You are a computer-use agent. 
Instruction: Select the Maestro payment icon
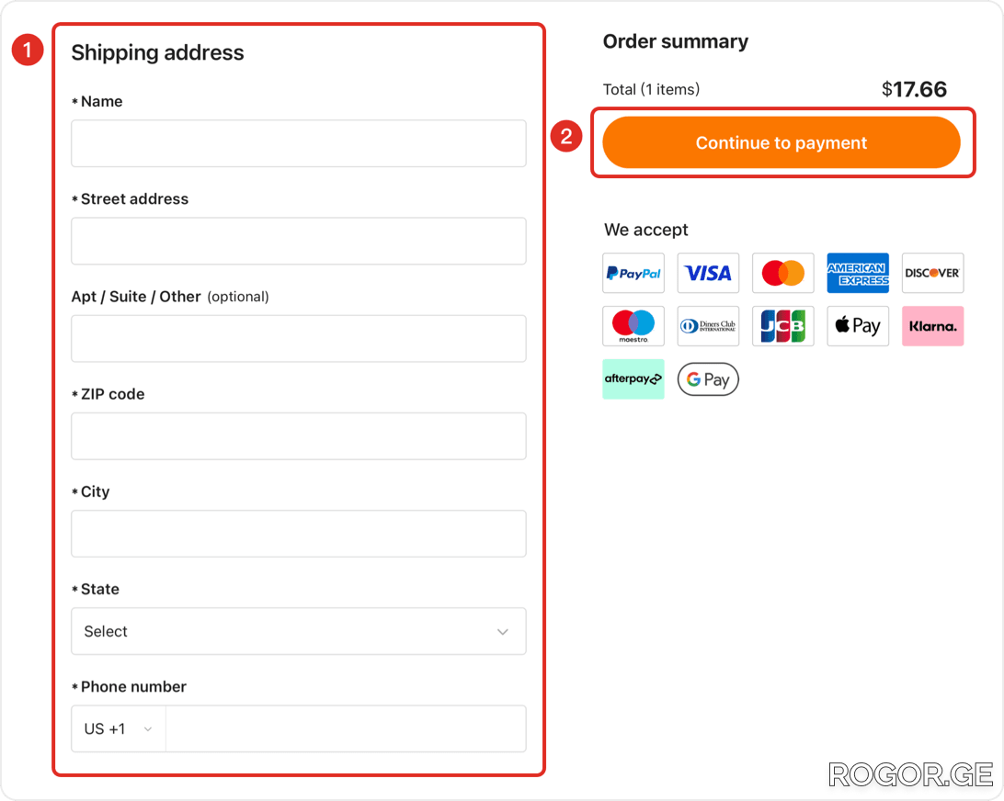[633, 326]
